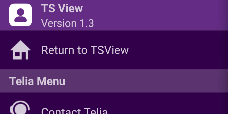The height and width of the screenshot is (114, 228).
Task: Click the TS View profile avatar icon
Action: click(x=21, y=15)
